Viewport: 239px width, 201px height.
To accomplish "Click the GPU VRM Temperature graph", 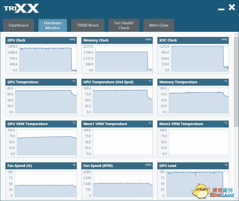I will click(47, 142).
